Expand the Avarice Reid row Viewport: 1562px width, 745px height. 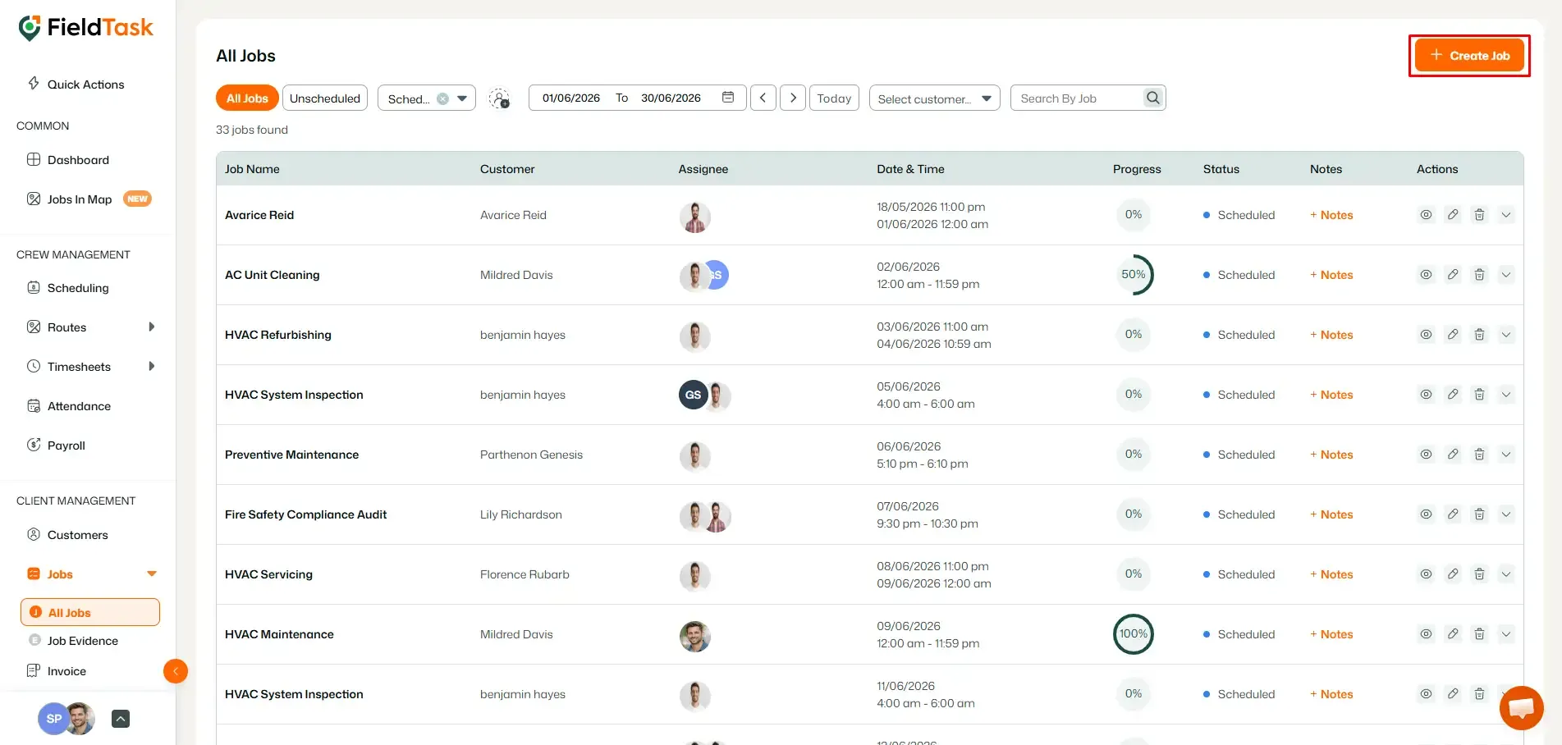click(x=1506, y=215)
